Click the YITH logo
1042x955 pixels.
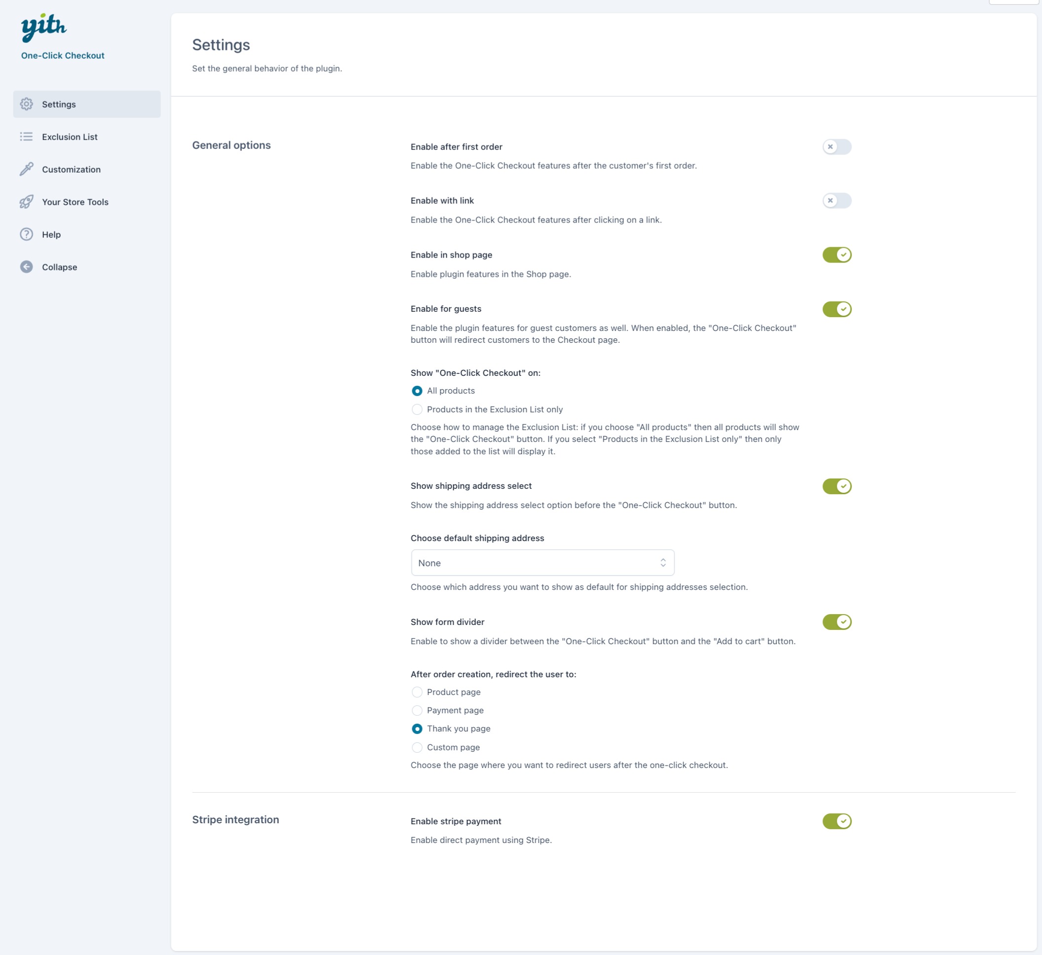point(43,28)
